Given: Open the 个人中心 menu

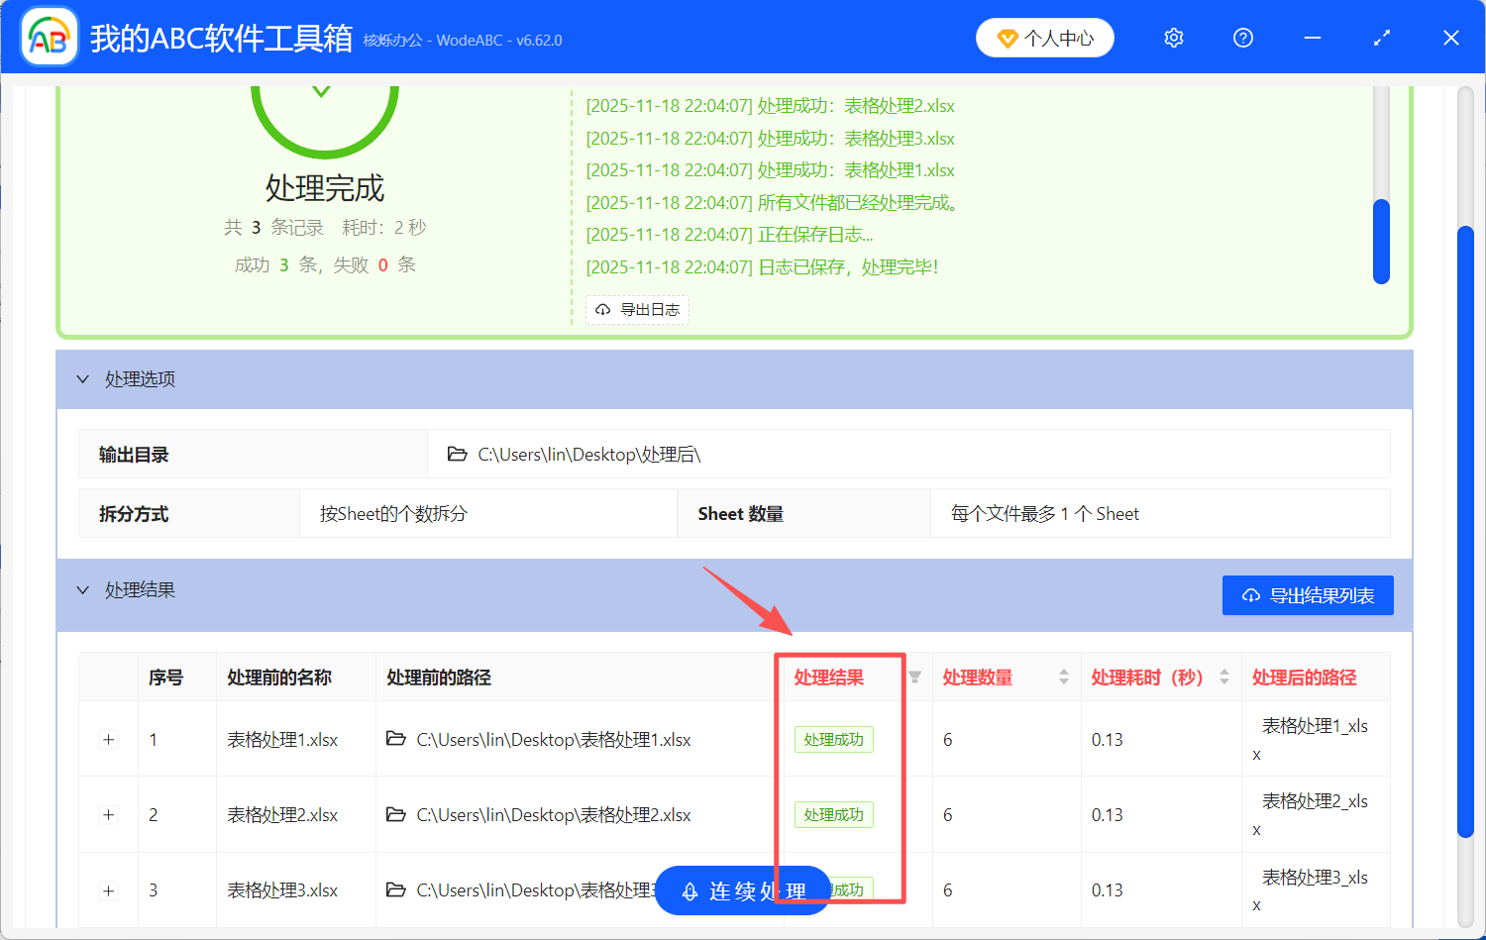Looking at the screenshot, I should pyautogui.click(x=1044, y=37).
